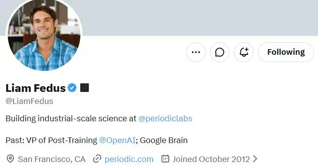Toggle the Following button to unfollow
The width and height of the screenshot is (318, 166).
pos(286,52)
